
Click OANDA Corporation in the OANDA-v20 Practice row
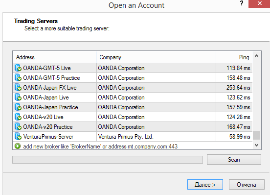(121, 127)
